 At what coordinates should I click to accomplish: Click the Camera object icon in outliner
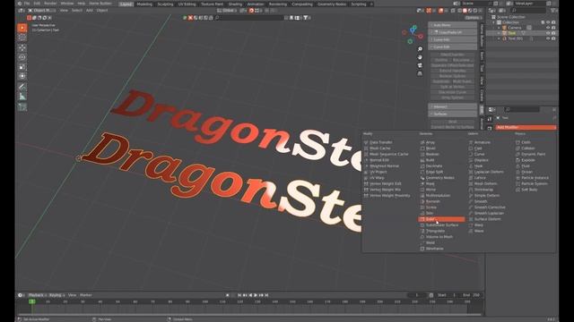[504, 28]
